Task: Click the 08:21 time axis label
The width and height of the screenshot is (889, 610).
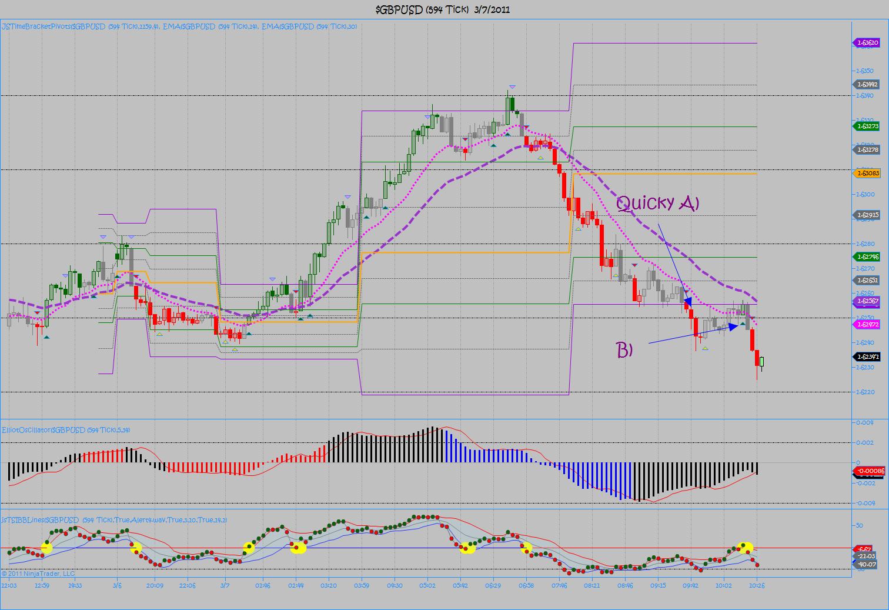Action: (593, 585)
